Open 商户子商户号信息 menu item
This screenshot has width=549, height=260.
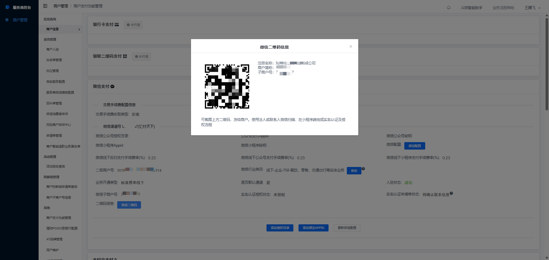tap(59, 197)
